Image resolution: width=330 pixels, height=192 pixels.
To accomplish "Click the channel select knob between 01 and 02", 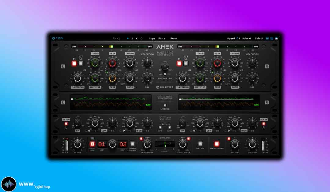I will click(x=112, y=144).
